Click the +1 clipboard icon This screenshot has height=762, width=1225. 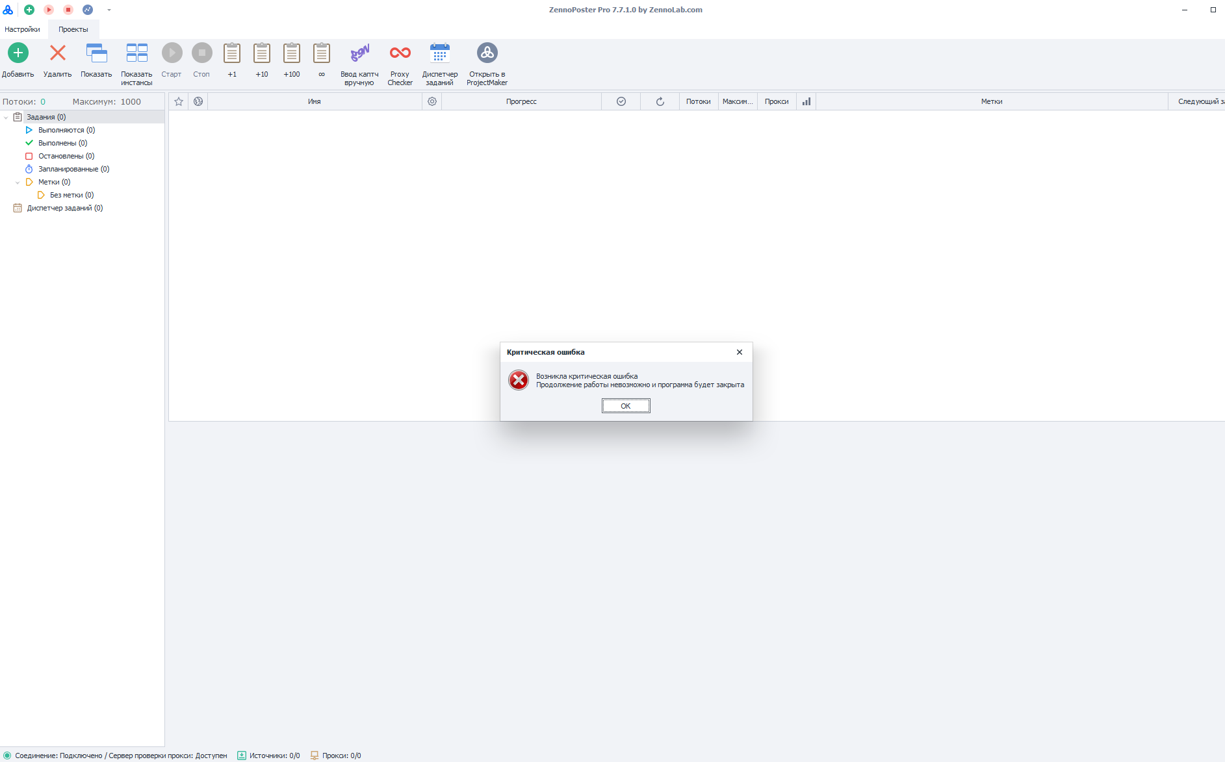point(232,53)
